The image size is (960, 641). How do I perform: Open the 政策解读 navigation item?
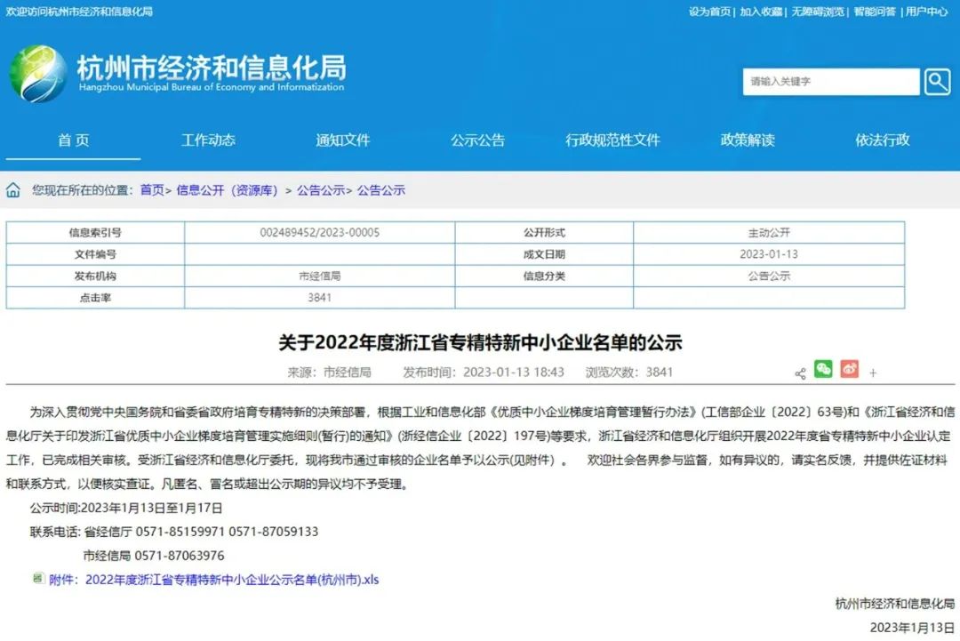pos(747,140)
